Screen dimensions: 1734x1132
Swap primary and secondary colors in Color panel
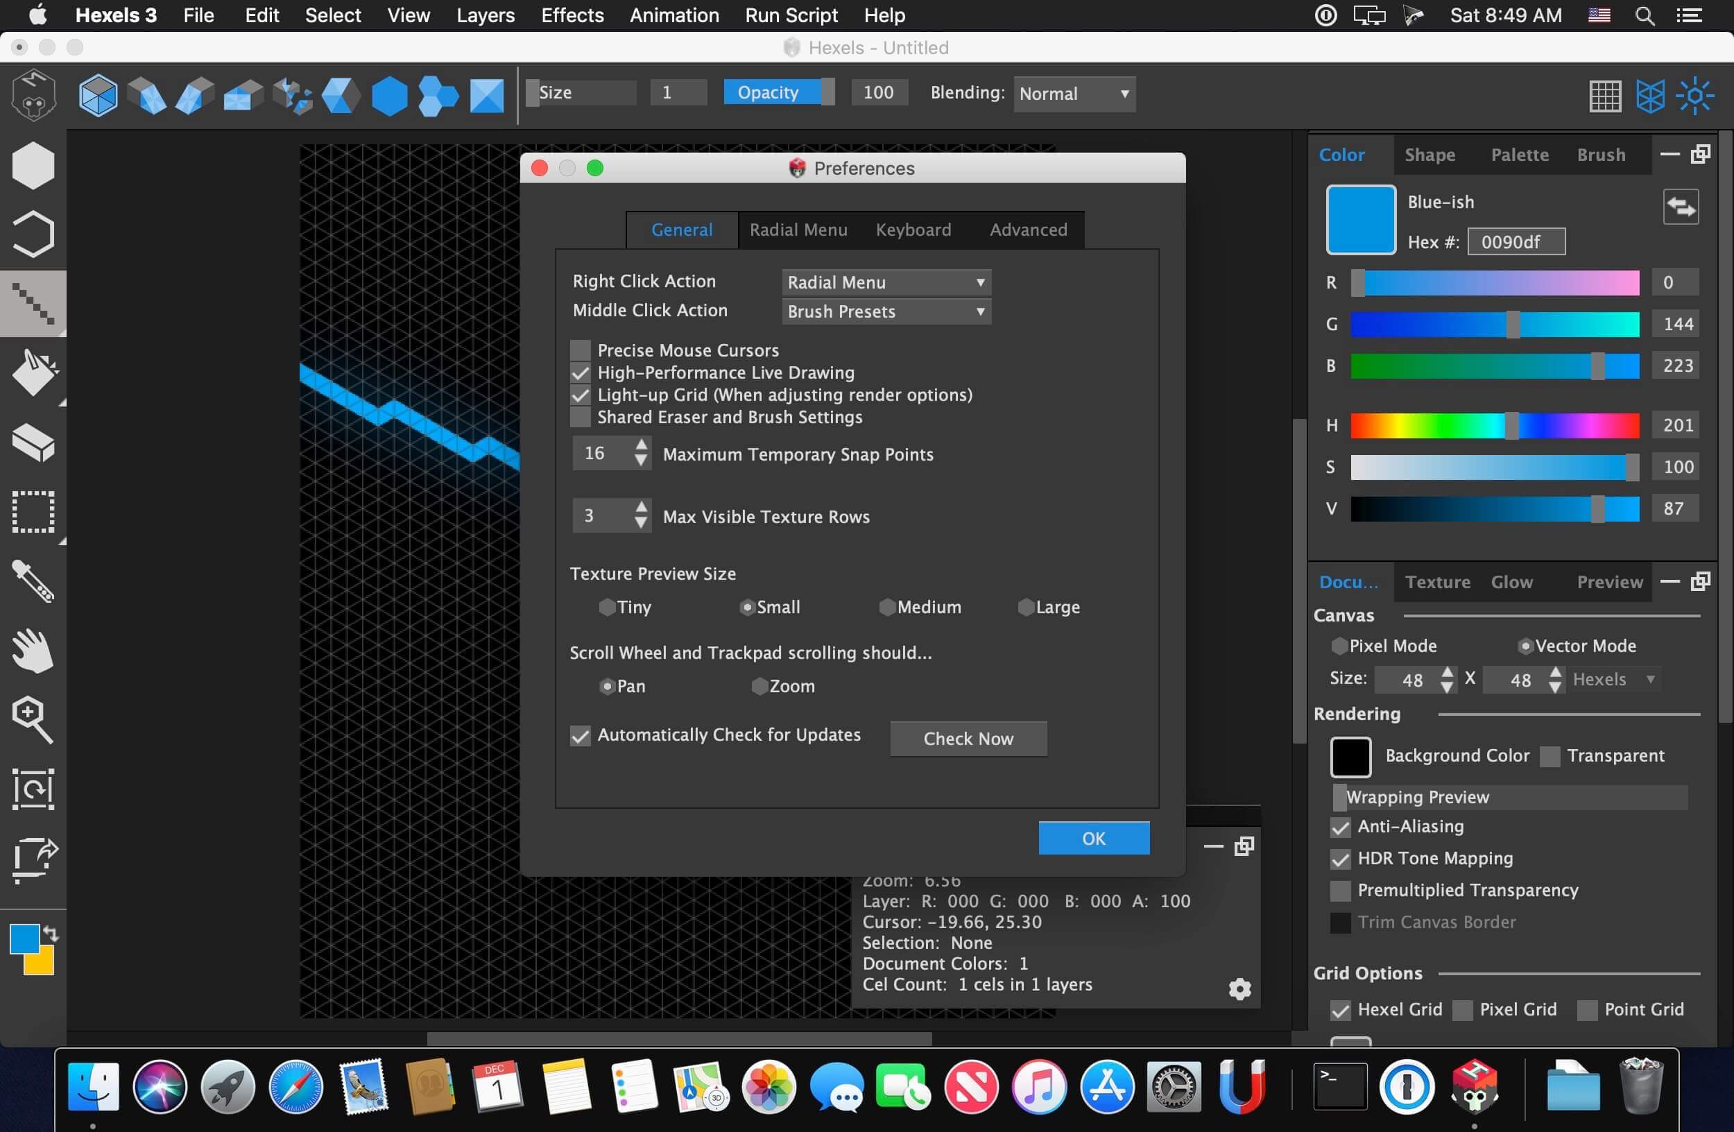click(1681, 207)
